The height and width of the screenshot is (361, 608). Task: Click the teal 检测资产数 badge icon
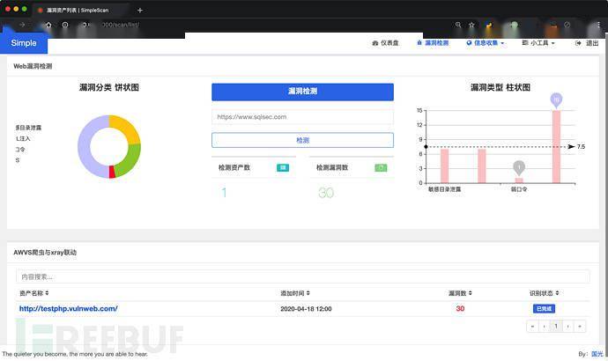coord(283,167)
